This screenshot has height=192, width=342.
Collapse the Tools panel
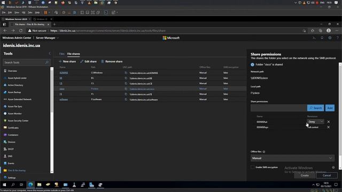tap(50, 53)
